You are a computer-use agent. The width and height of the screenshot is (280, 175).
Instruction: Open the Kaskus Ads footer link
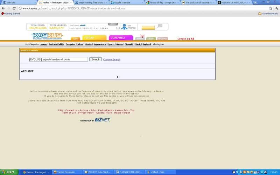(121, 110)
